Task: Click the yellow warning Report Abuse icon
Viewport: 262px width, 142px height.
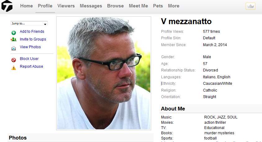Action: (x=14, y=68)
